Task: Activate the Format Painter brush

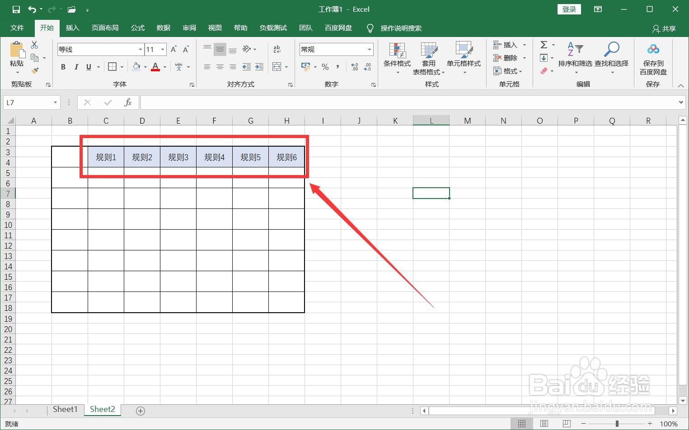Action: pyautogui.click(x=35, y=70)
